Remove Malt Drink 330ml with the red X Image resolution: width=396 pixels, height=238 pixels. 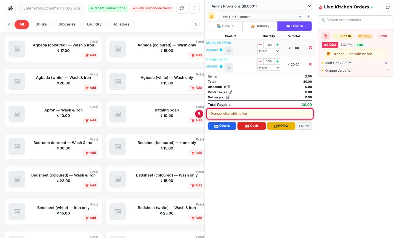[310, 48]
